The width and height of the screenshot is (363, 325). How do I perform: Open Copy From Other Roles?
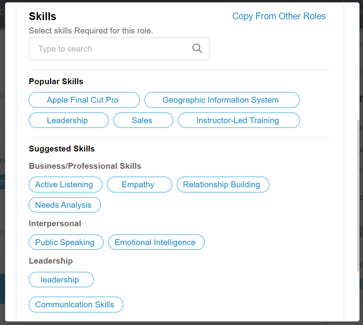click(x=279, y=16)
